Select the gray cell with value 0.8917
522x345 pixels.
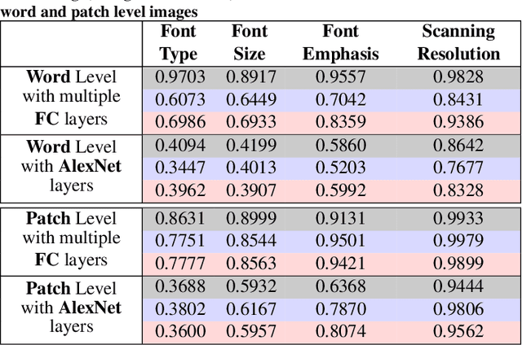250,77
